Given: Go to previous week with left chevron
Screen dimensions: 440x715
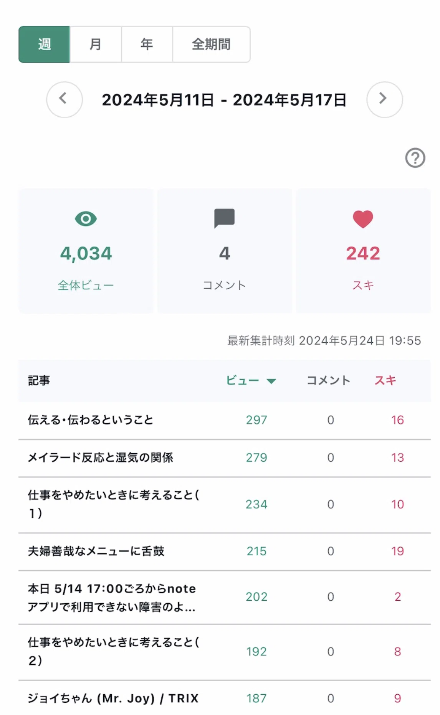Looking at the screenshot, I should click(65, 99).
